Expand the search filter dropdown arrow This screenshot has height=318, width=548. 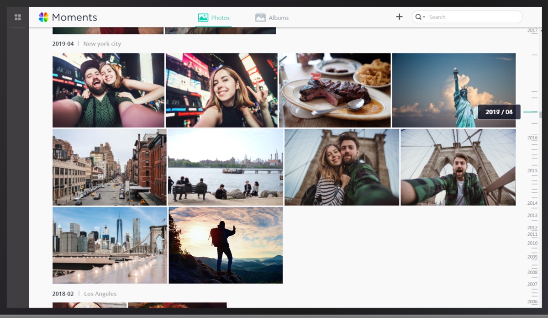[424, 17]
